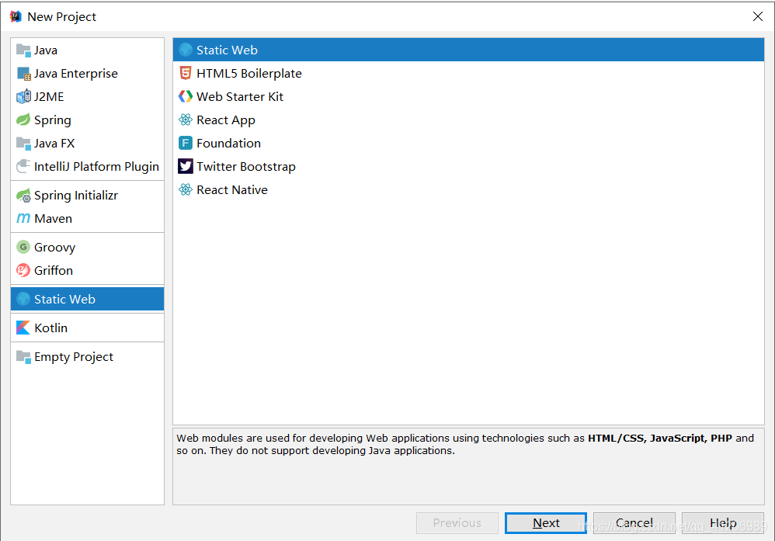Click the Cancel button
This screenshot has width=775, height=541.
click(x=634, y=522)
